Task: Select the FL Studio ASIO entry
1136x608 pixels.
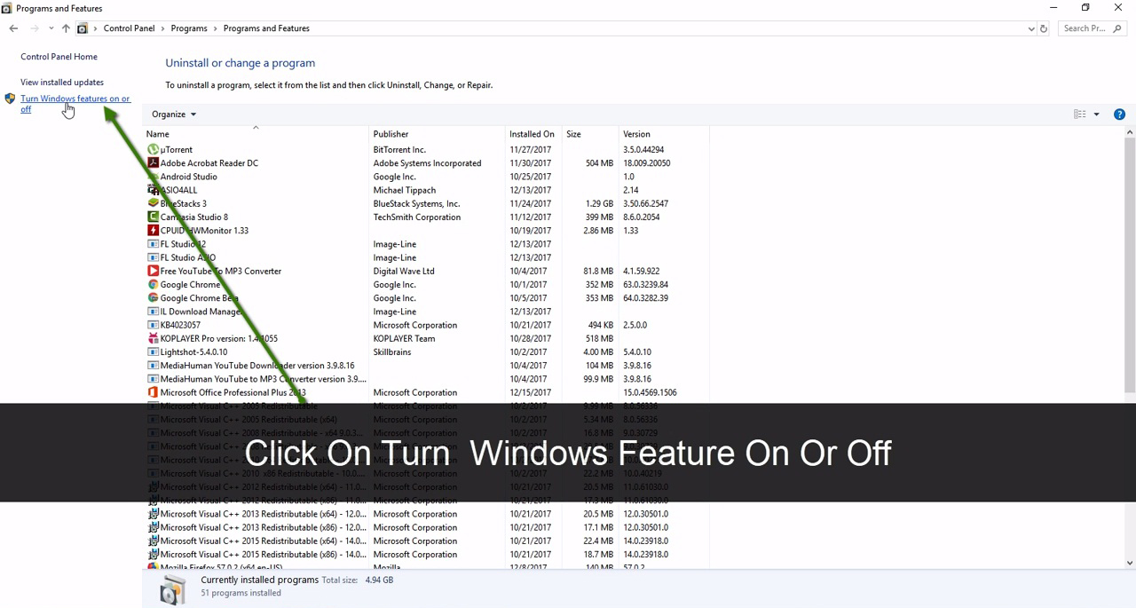Action: pyautogui.click(x=428, y=257)
